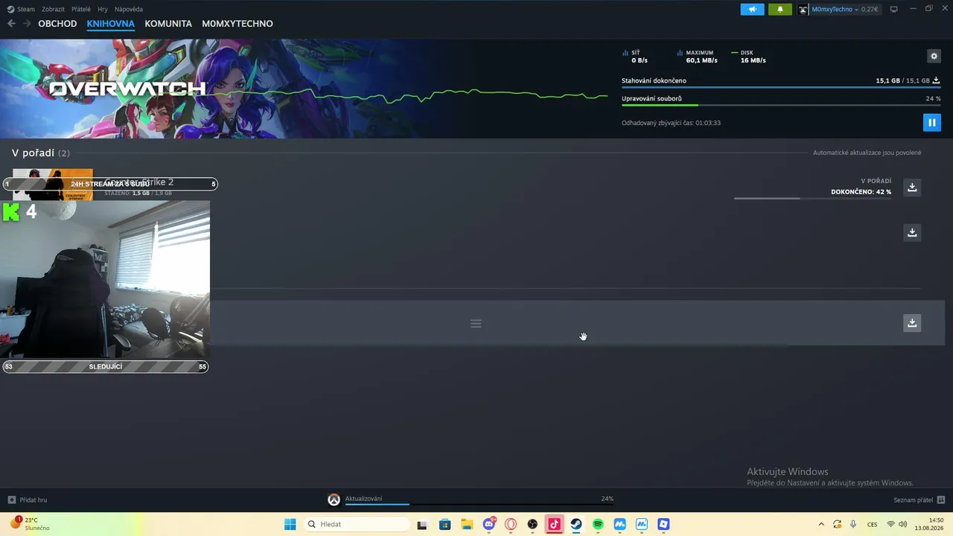Open File Explorer from the taskbar
Screen dimensions: 953x536
(467, 524)
